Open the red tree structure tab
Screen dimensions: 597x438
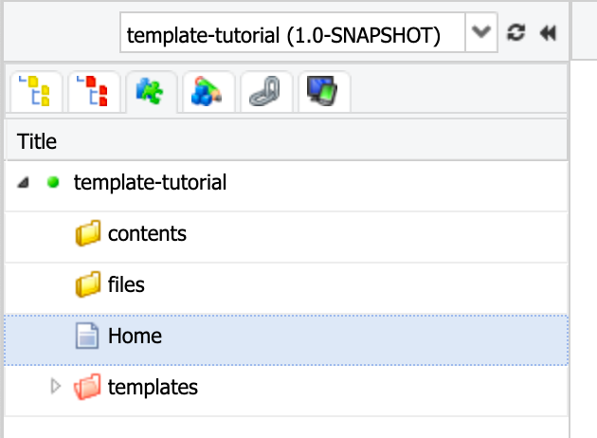coord(94,92)
